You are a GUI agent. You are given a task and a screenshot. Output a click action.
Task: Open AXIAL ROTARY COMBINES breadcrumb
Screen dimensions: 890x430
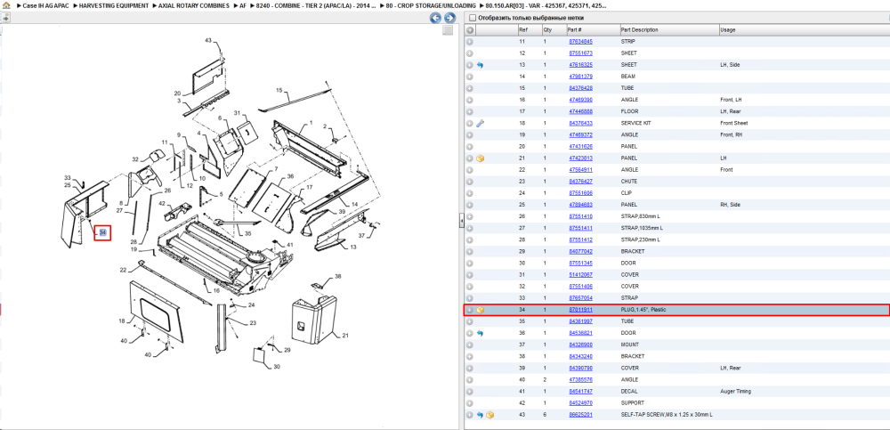tap(193, 5)
